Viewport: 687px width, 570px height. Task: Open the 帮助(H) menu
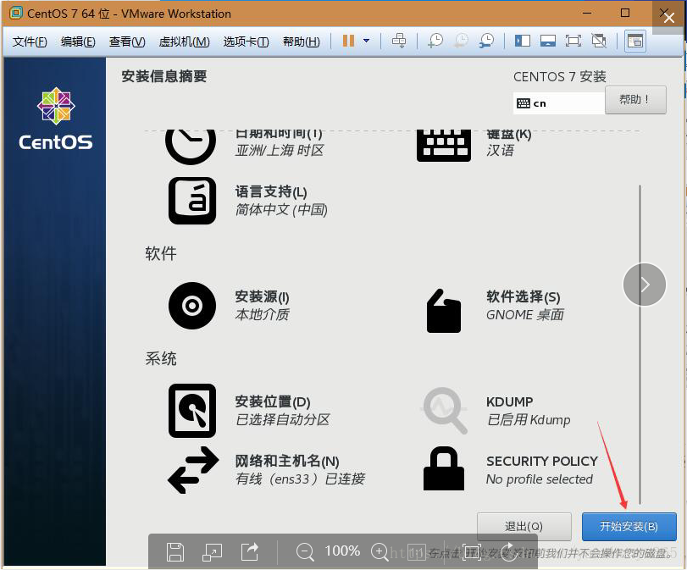(301, 42)
